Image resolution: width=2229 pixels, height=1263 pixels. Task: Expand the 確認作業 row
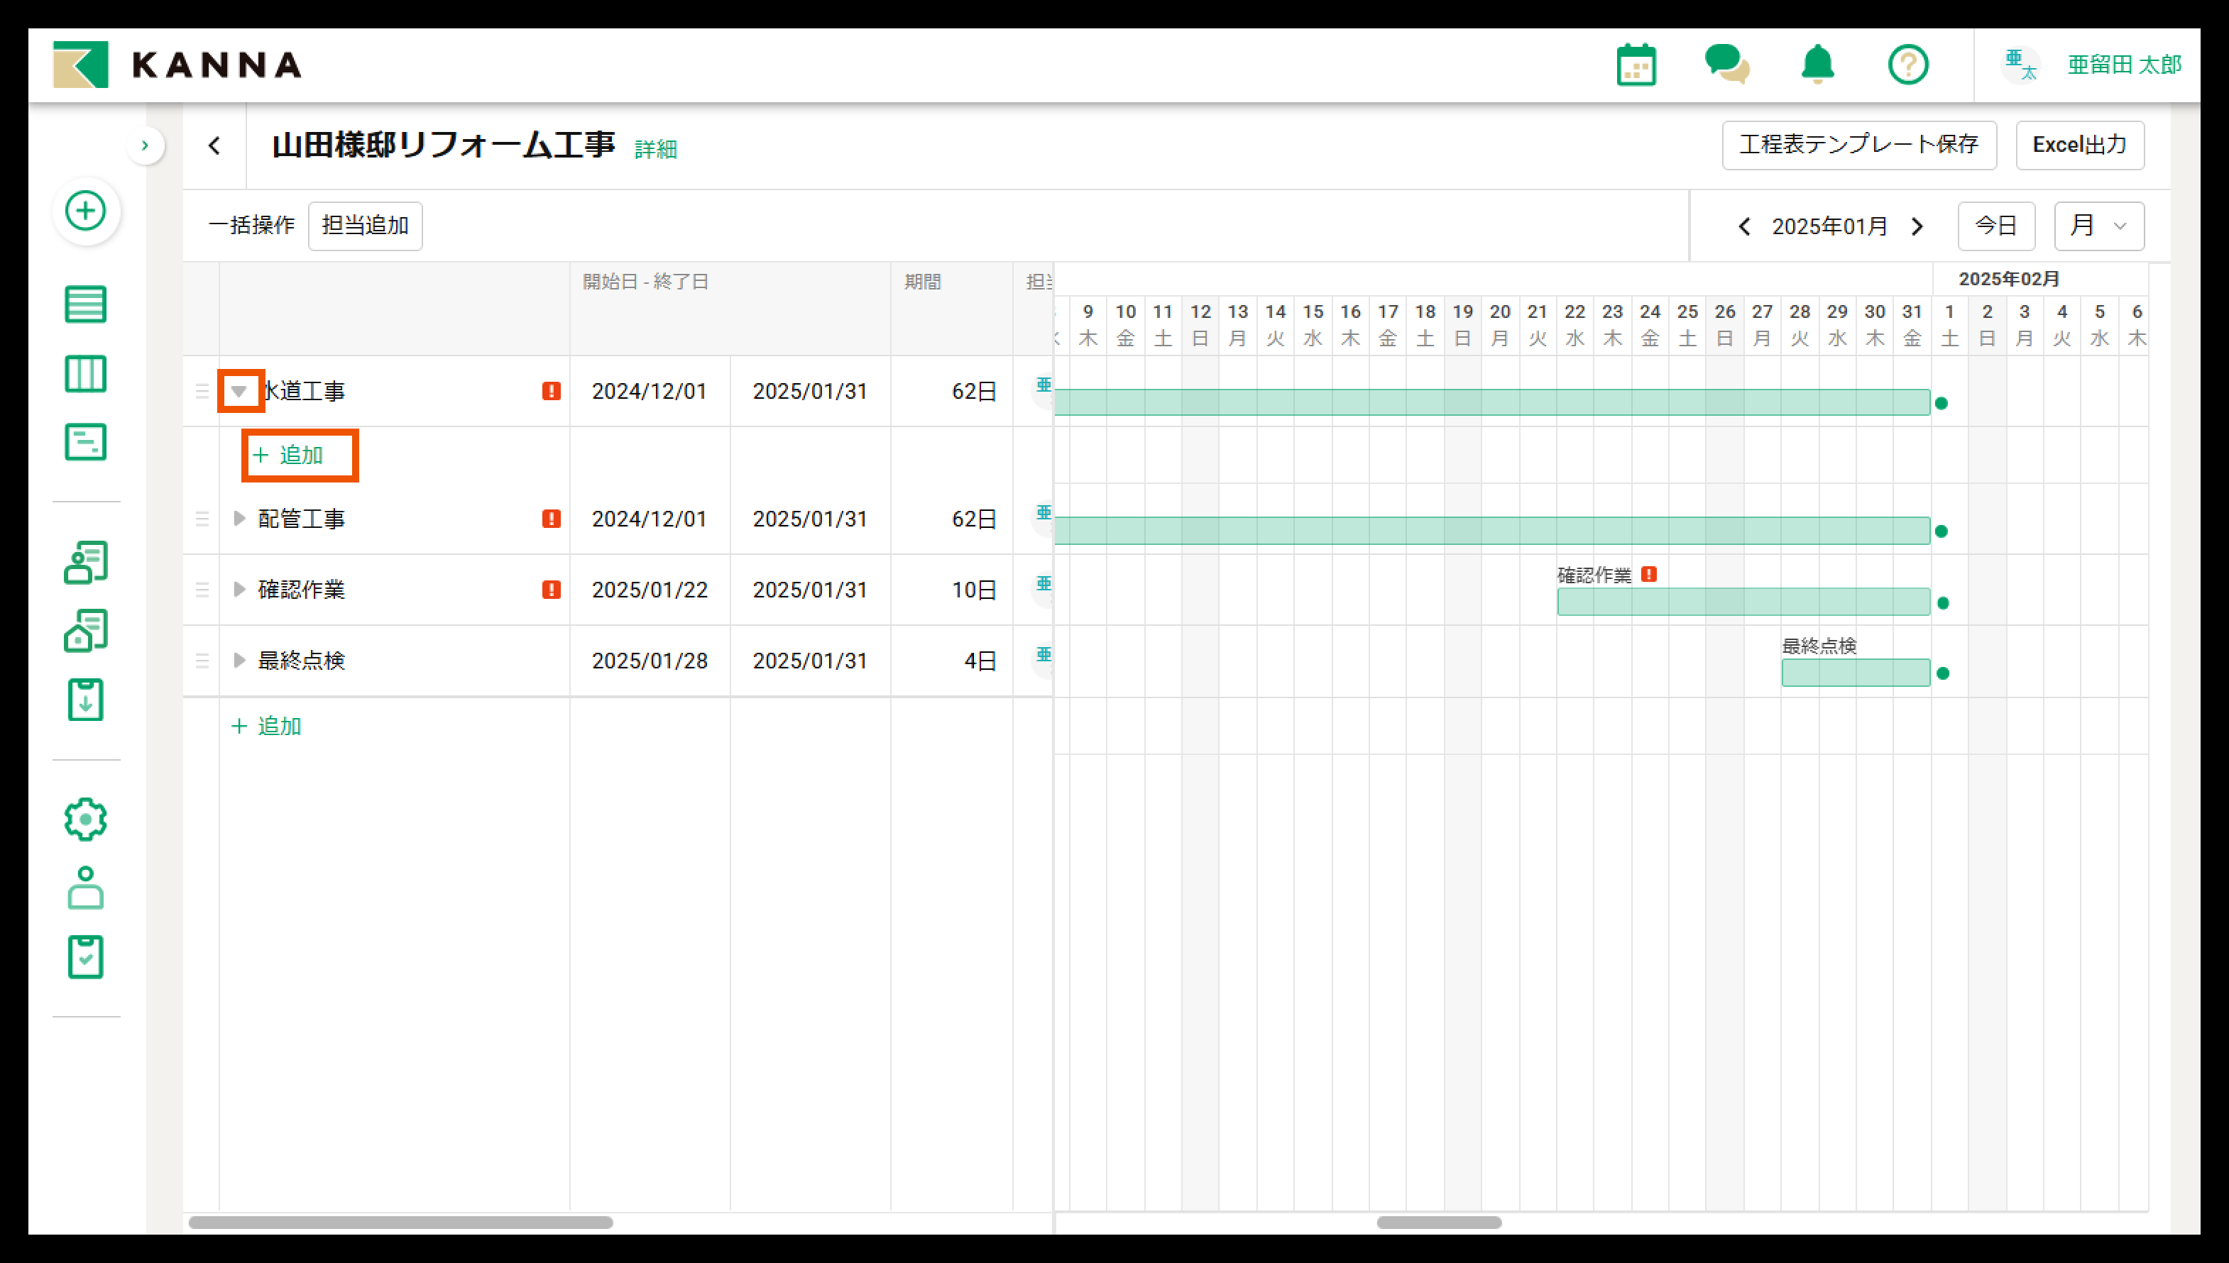(239, 590)
